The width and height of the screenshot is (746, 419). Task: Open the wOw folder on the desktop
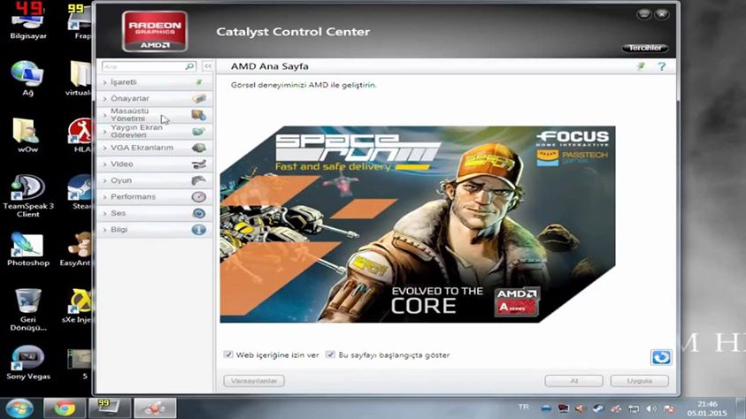27,135
